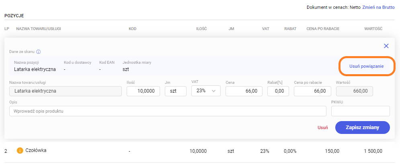Close the item edit panel
Screen dimensions: 400x164
[x=386, y=46]
